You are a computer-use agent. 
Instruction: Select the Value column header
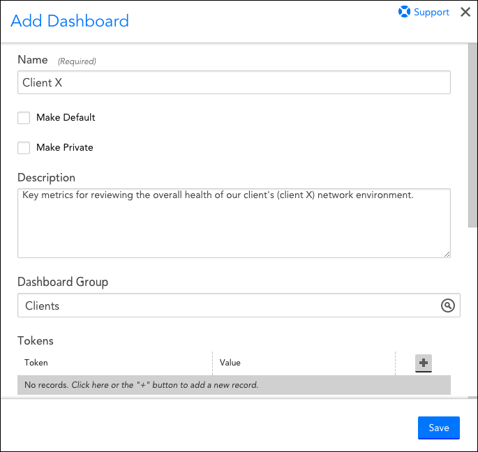point(230,363)
